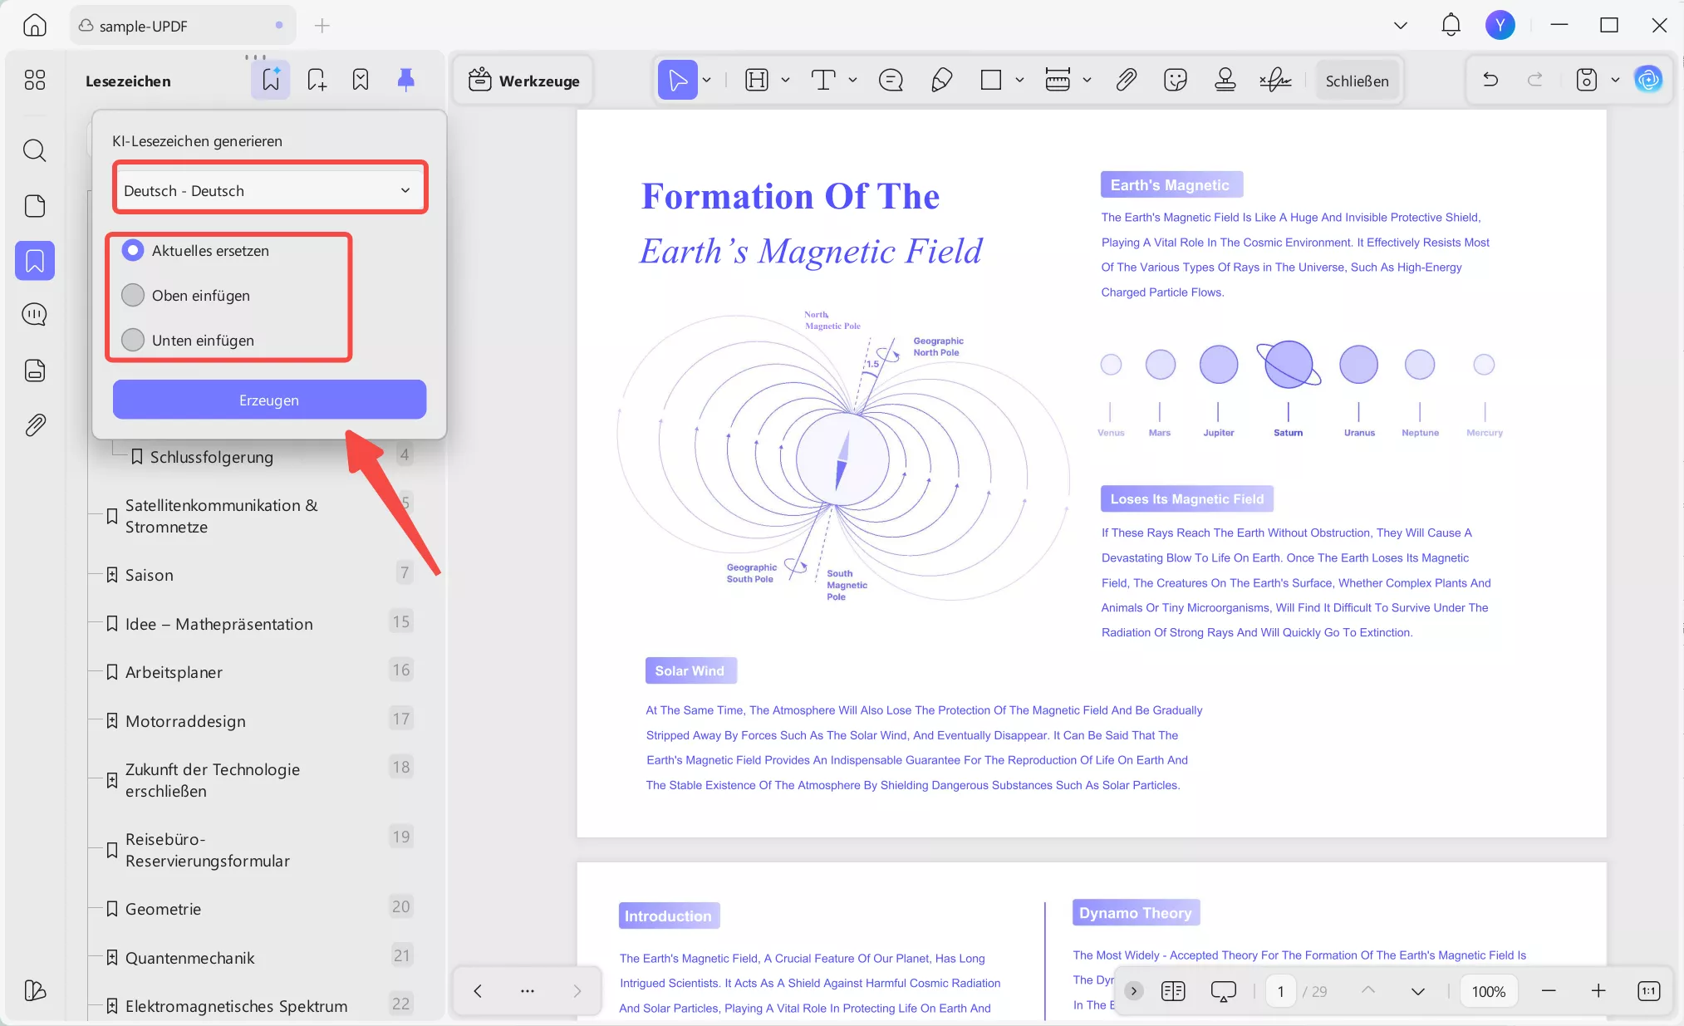
Task: Open the search tool in sidebar
Action: 34,150
